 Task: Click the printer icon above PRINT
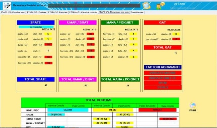(x=193, y=105)
